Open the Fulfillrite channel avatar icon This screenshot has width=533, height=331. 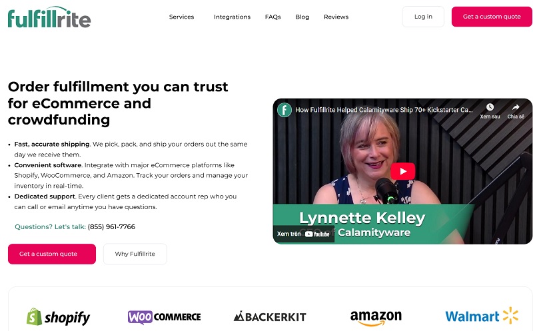point(284,110)
